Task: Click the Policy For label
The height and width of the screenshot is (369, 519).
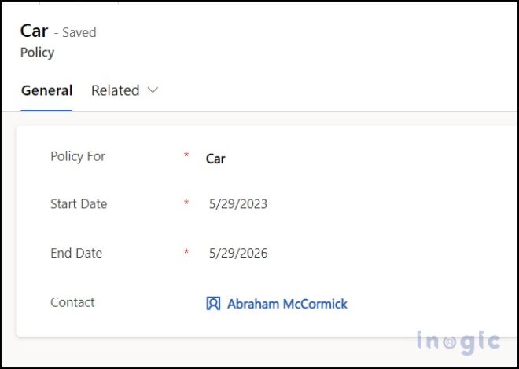Action: [78, 156]
